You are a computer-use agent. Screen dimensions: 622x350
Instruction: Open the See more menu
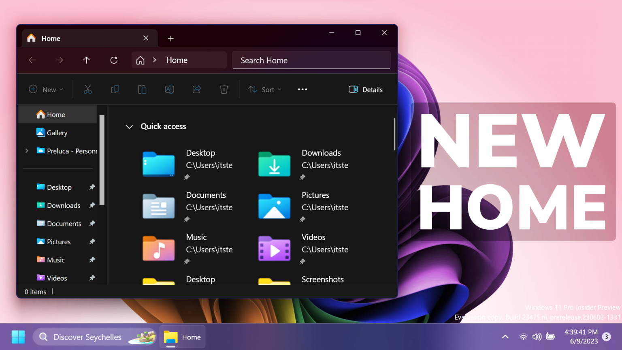click(x=302, y=89)
